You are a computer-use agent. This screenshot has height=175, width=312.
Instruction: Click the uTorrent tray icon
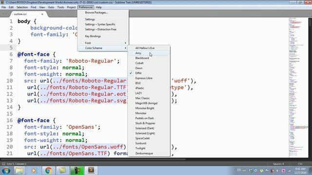coord(261,171)
